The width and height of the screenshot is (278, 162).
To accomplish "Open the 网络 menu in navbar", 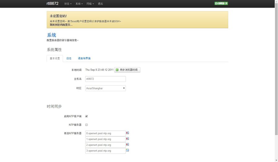I will coord(90,4).
